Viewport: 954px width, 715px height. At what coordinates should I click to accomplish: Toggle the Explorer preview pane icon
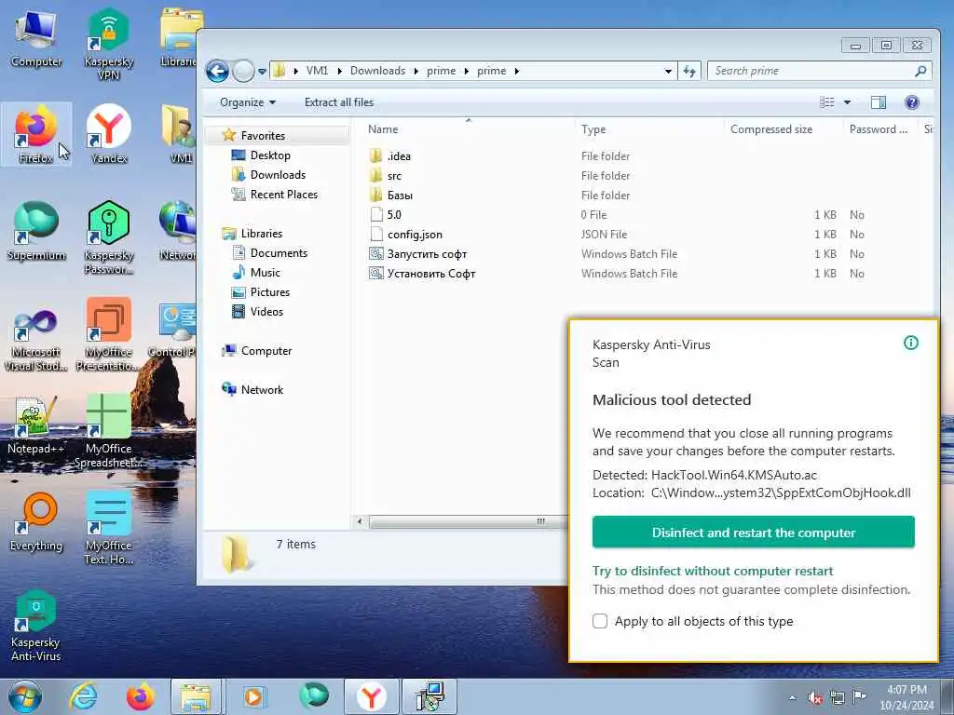(878, 102)
